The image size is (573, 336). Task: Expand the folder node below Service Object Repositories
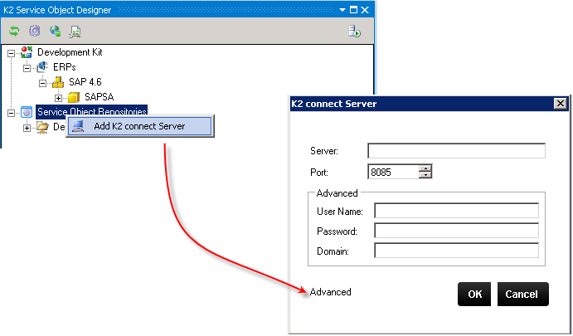(x=27, y=128)
